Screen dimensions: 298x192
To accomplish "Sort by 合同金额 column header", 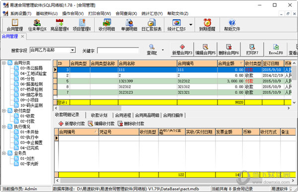I will [x=231, y=64].
